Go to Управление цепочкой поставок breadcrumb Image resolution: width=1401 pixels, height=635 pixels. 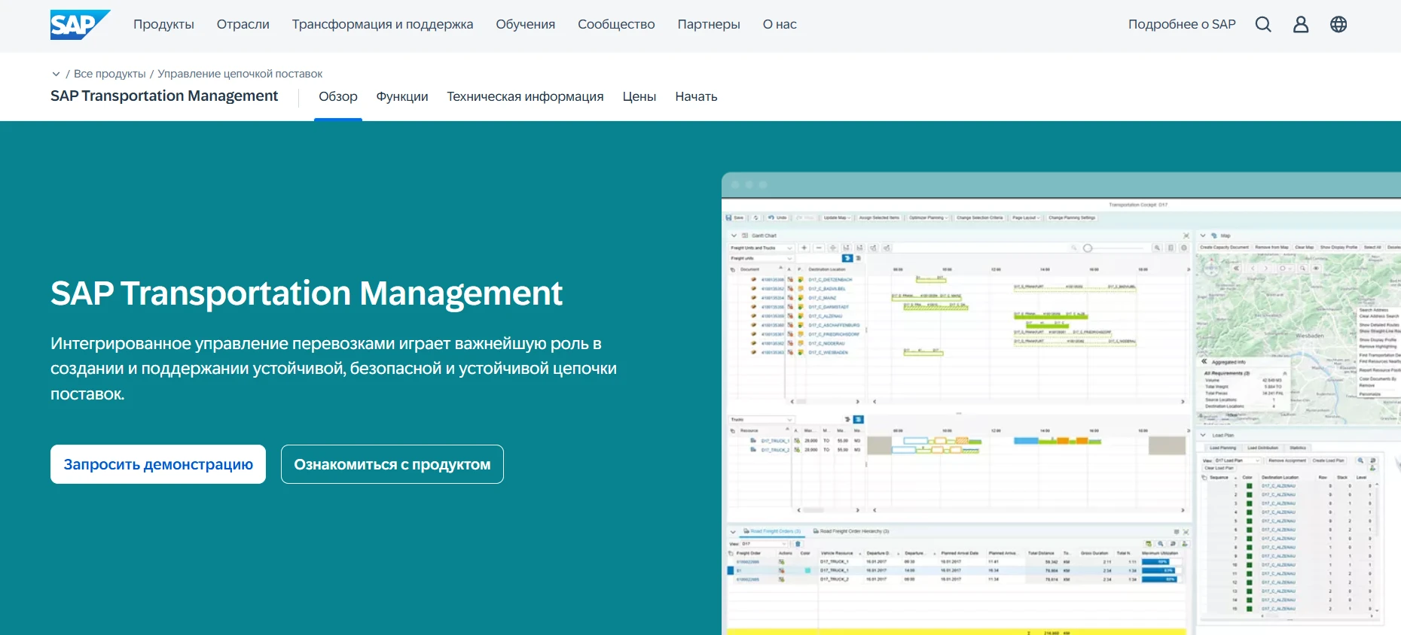[240, 74]
